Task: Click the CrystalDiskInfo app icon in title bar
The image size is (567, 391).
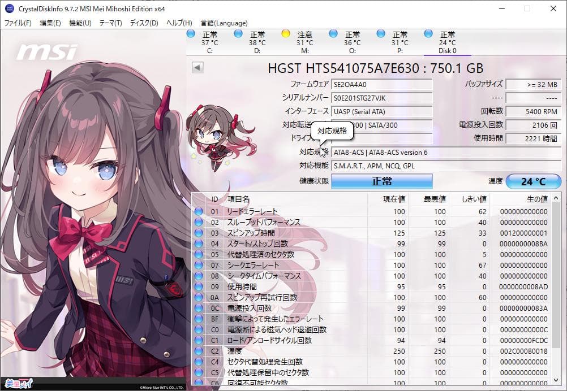Action: [x=10, y=8]
